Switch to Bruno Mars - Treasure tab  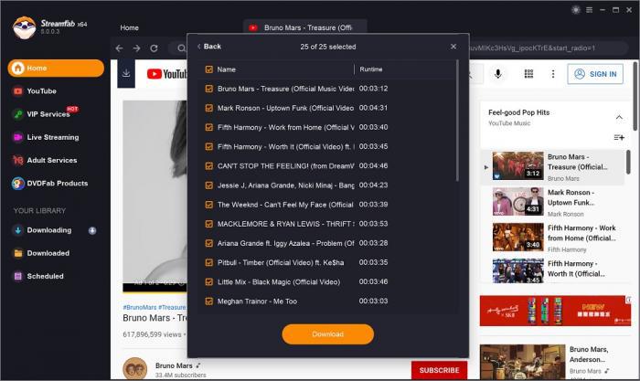(304, 27)
